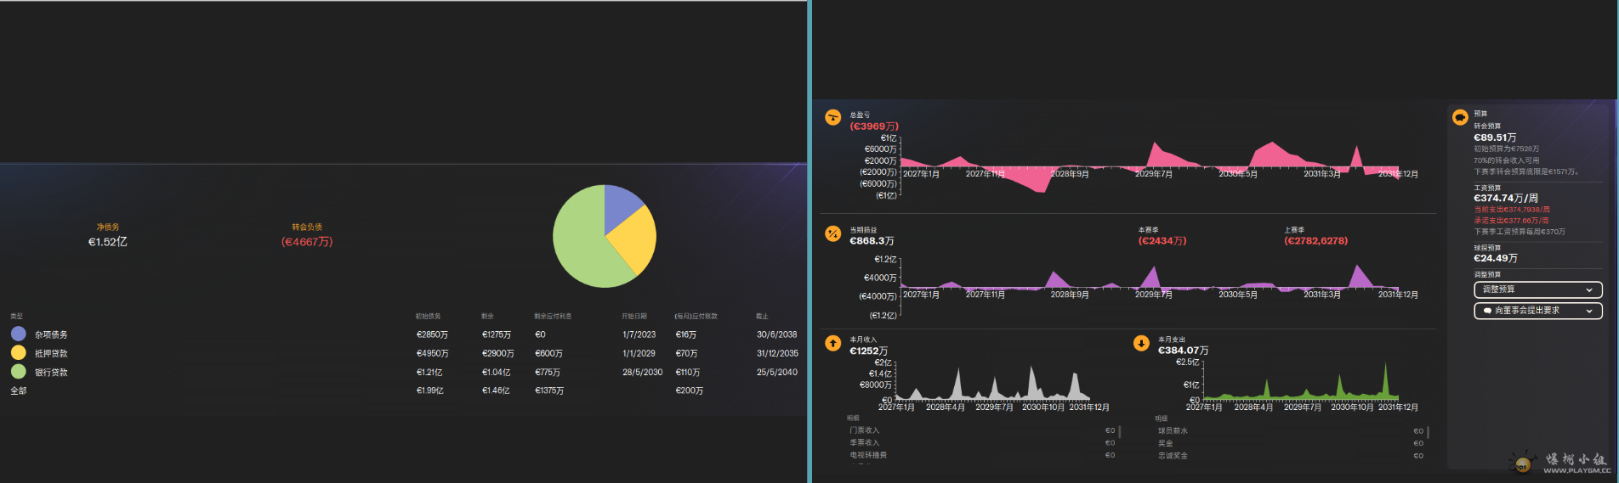Click the green 银行贷款 color dot
The width and height of the screenshot is (1619, 483).
point(19,372)
